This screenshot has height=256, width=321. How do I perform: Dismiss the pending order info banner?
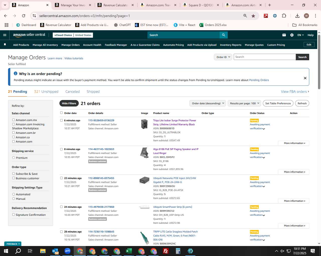point(305,78)
